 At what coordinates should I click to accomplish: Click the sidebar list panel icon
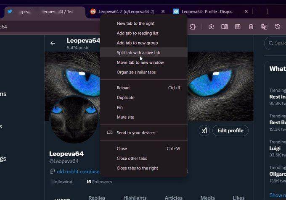tap(238, 27)
